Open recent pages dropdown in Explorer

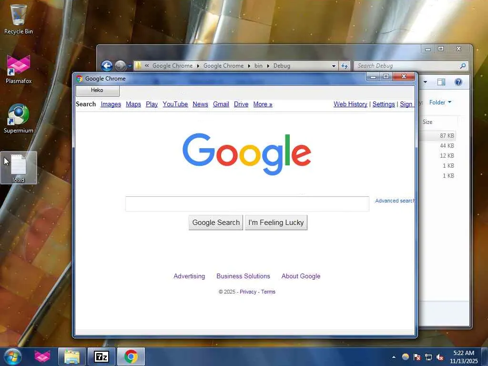(130, 66)
